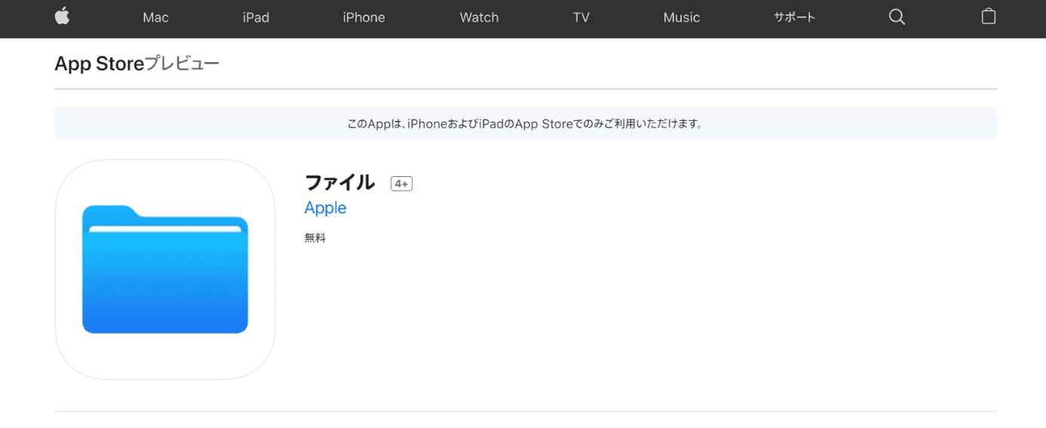Click the 4+ age rating badge
This screenshot has height=428, width=1046.
coord(401,184)
